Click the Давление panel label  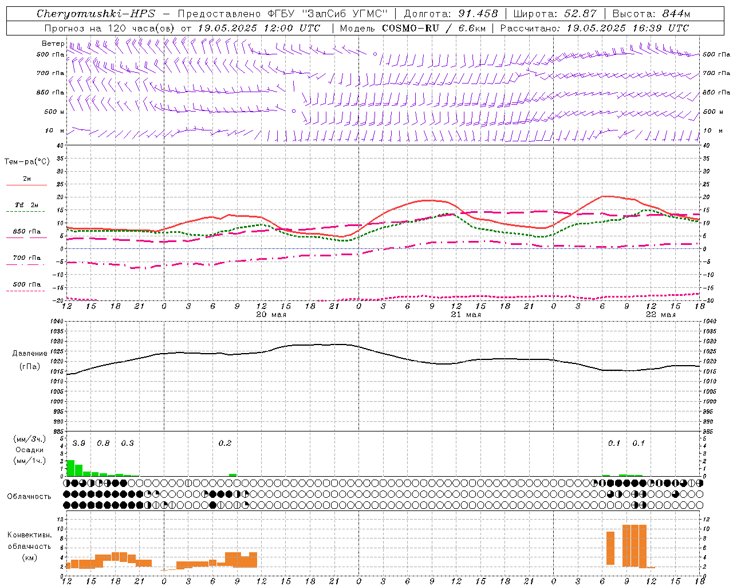click(30, 354)
